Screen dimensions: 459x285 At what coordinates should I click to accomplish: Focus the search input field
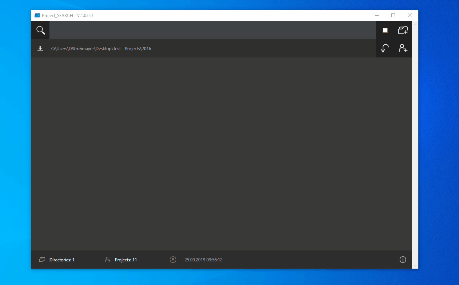coord(212,30)
